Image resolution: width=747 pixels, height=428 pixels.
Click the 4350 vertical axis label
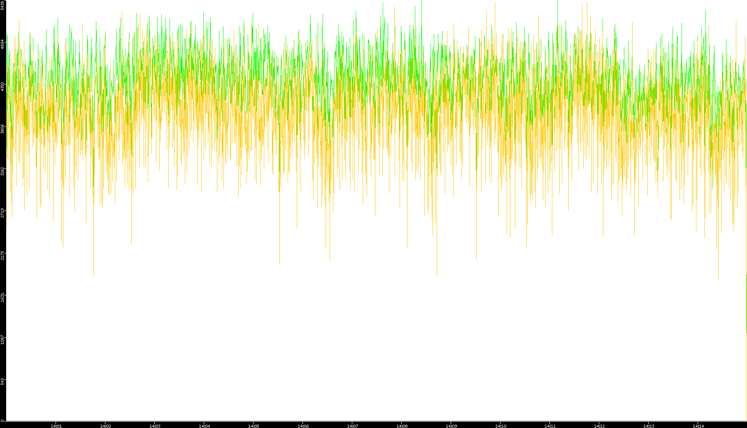[2, 87]
